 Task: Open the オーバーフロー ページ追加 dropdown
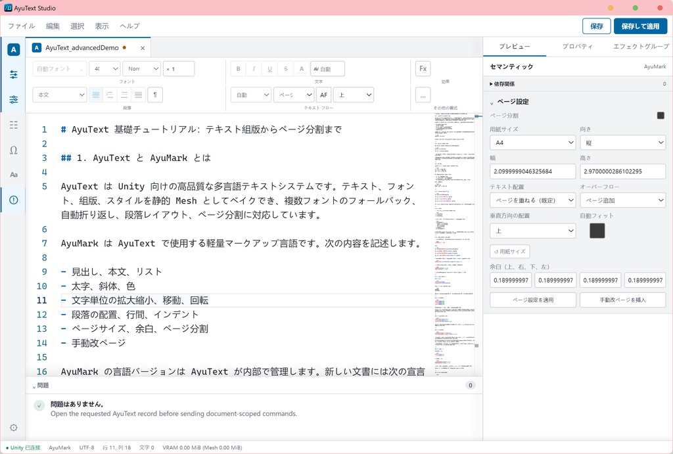pyautogui.click(x=623, y=200)
